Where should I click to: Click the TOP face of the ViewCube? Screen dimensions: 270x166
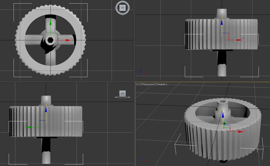click(122, 7)
